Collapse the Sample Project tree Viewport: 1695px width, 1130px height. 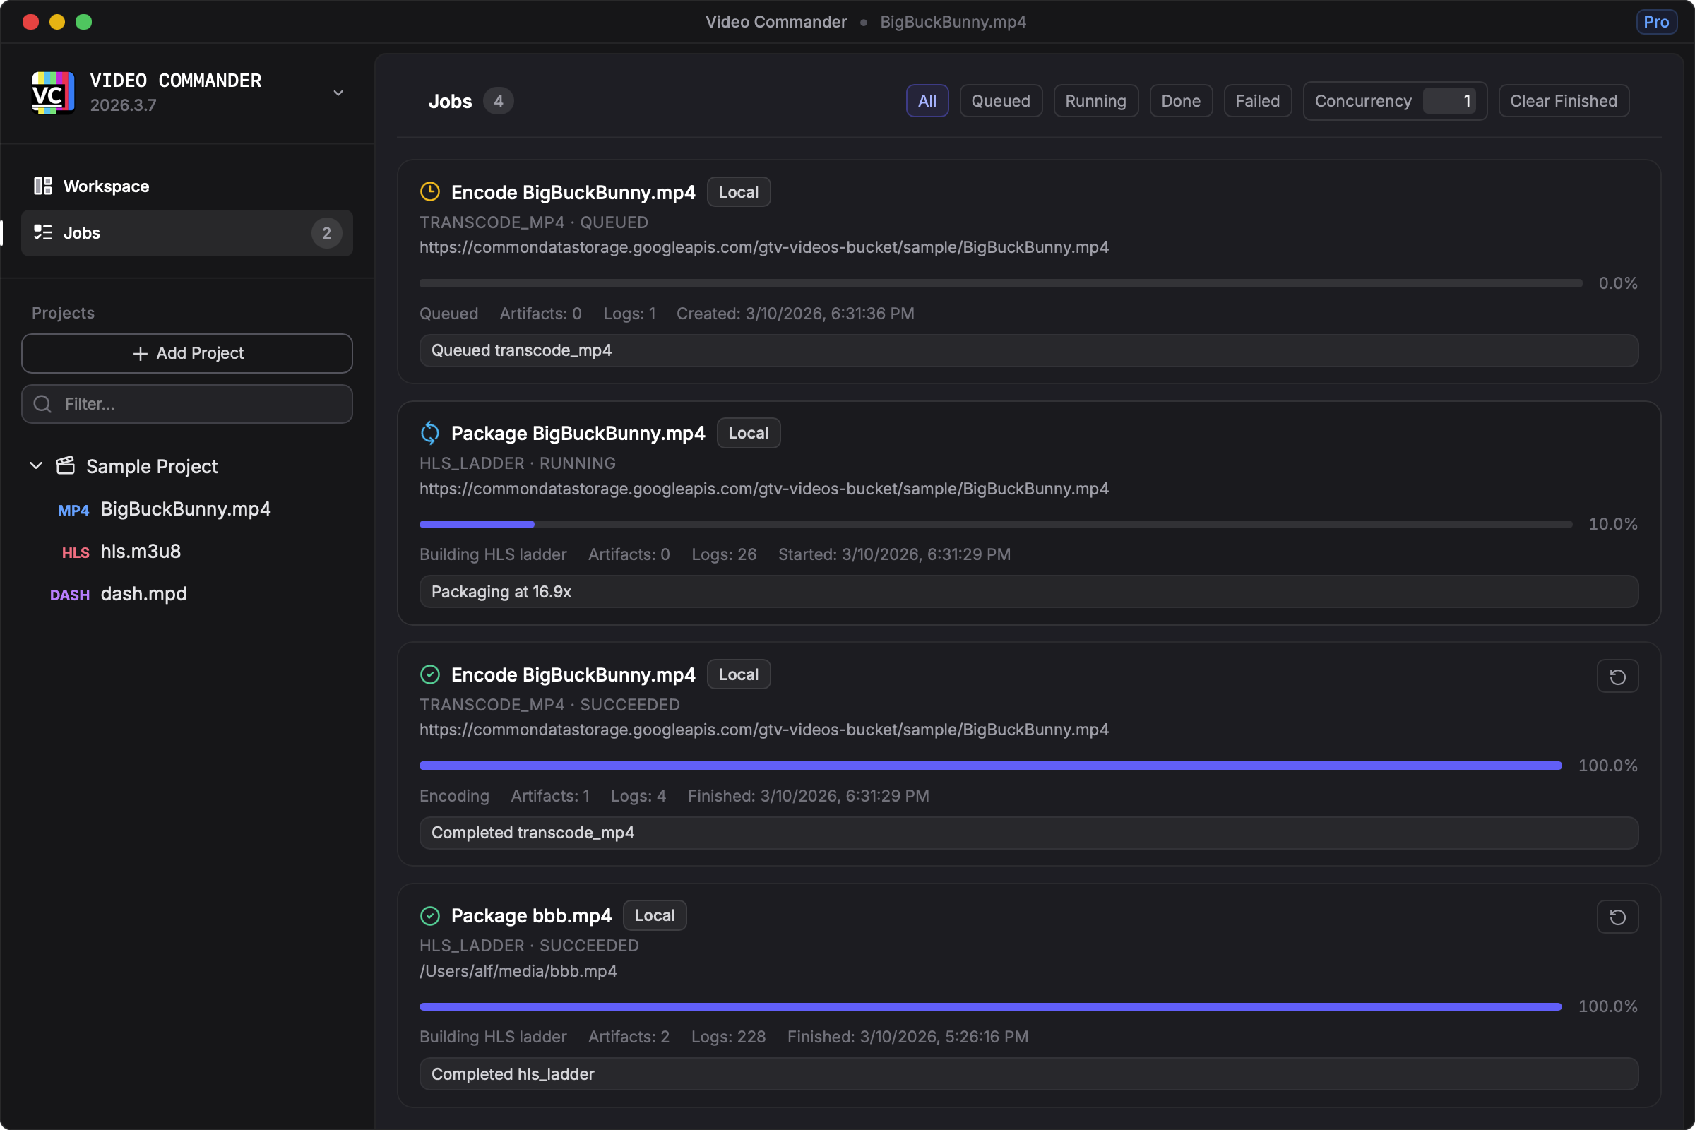pyautogui.click(x=35, y=465)
